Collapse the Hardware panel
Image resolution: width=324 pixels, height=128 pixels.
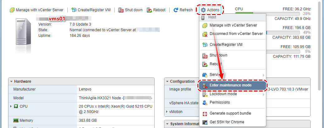(x=12, y=81)
